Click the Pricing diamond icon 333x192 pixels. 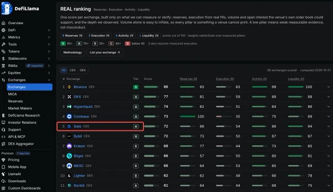click(3, 160)
